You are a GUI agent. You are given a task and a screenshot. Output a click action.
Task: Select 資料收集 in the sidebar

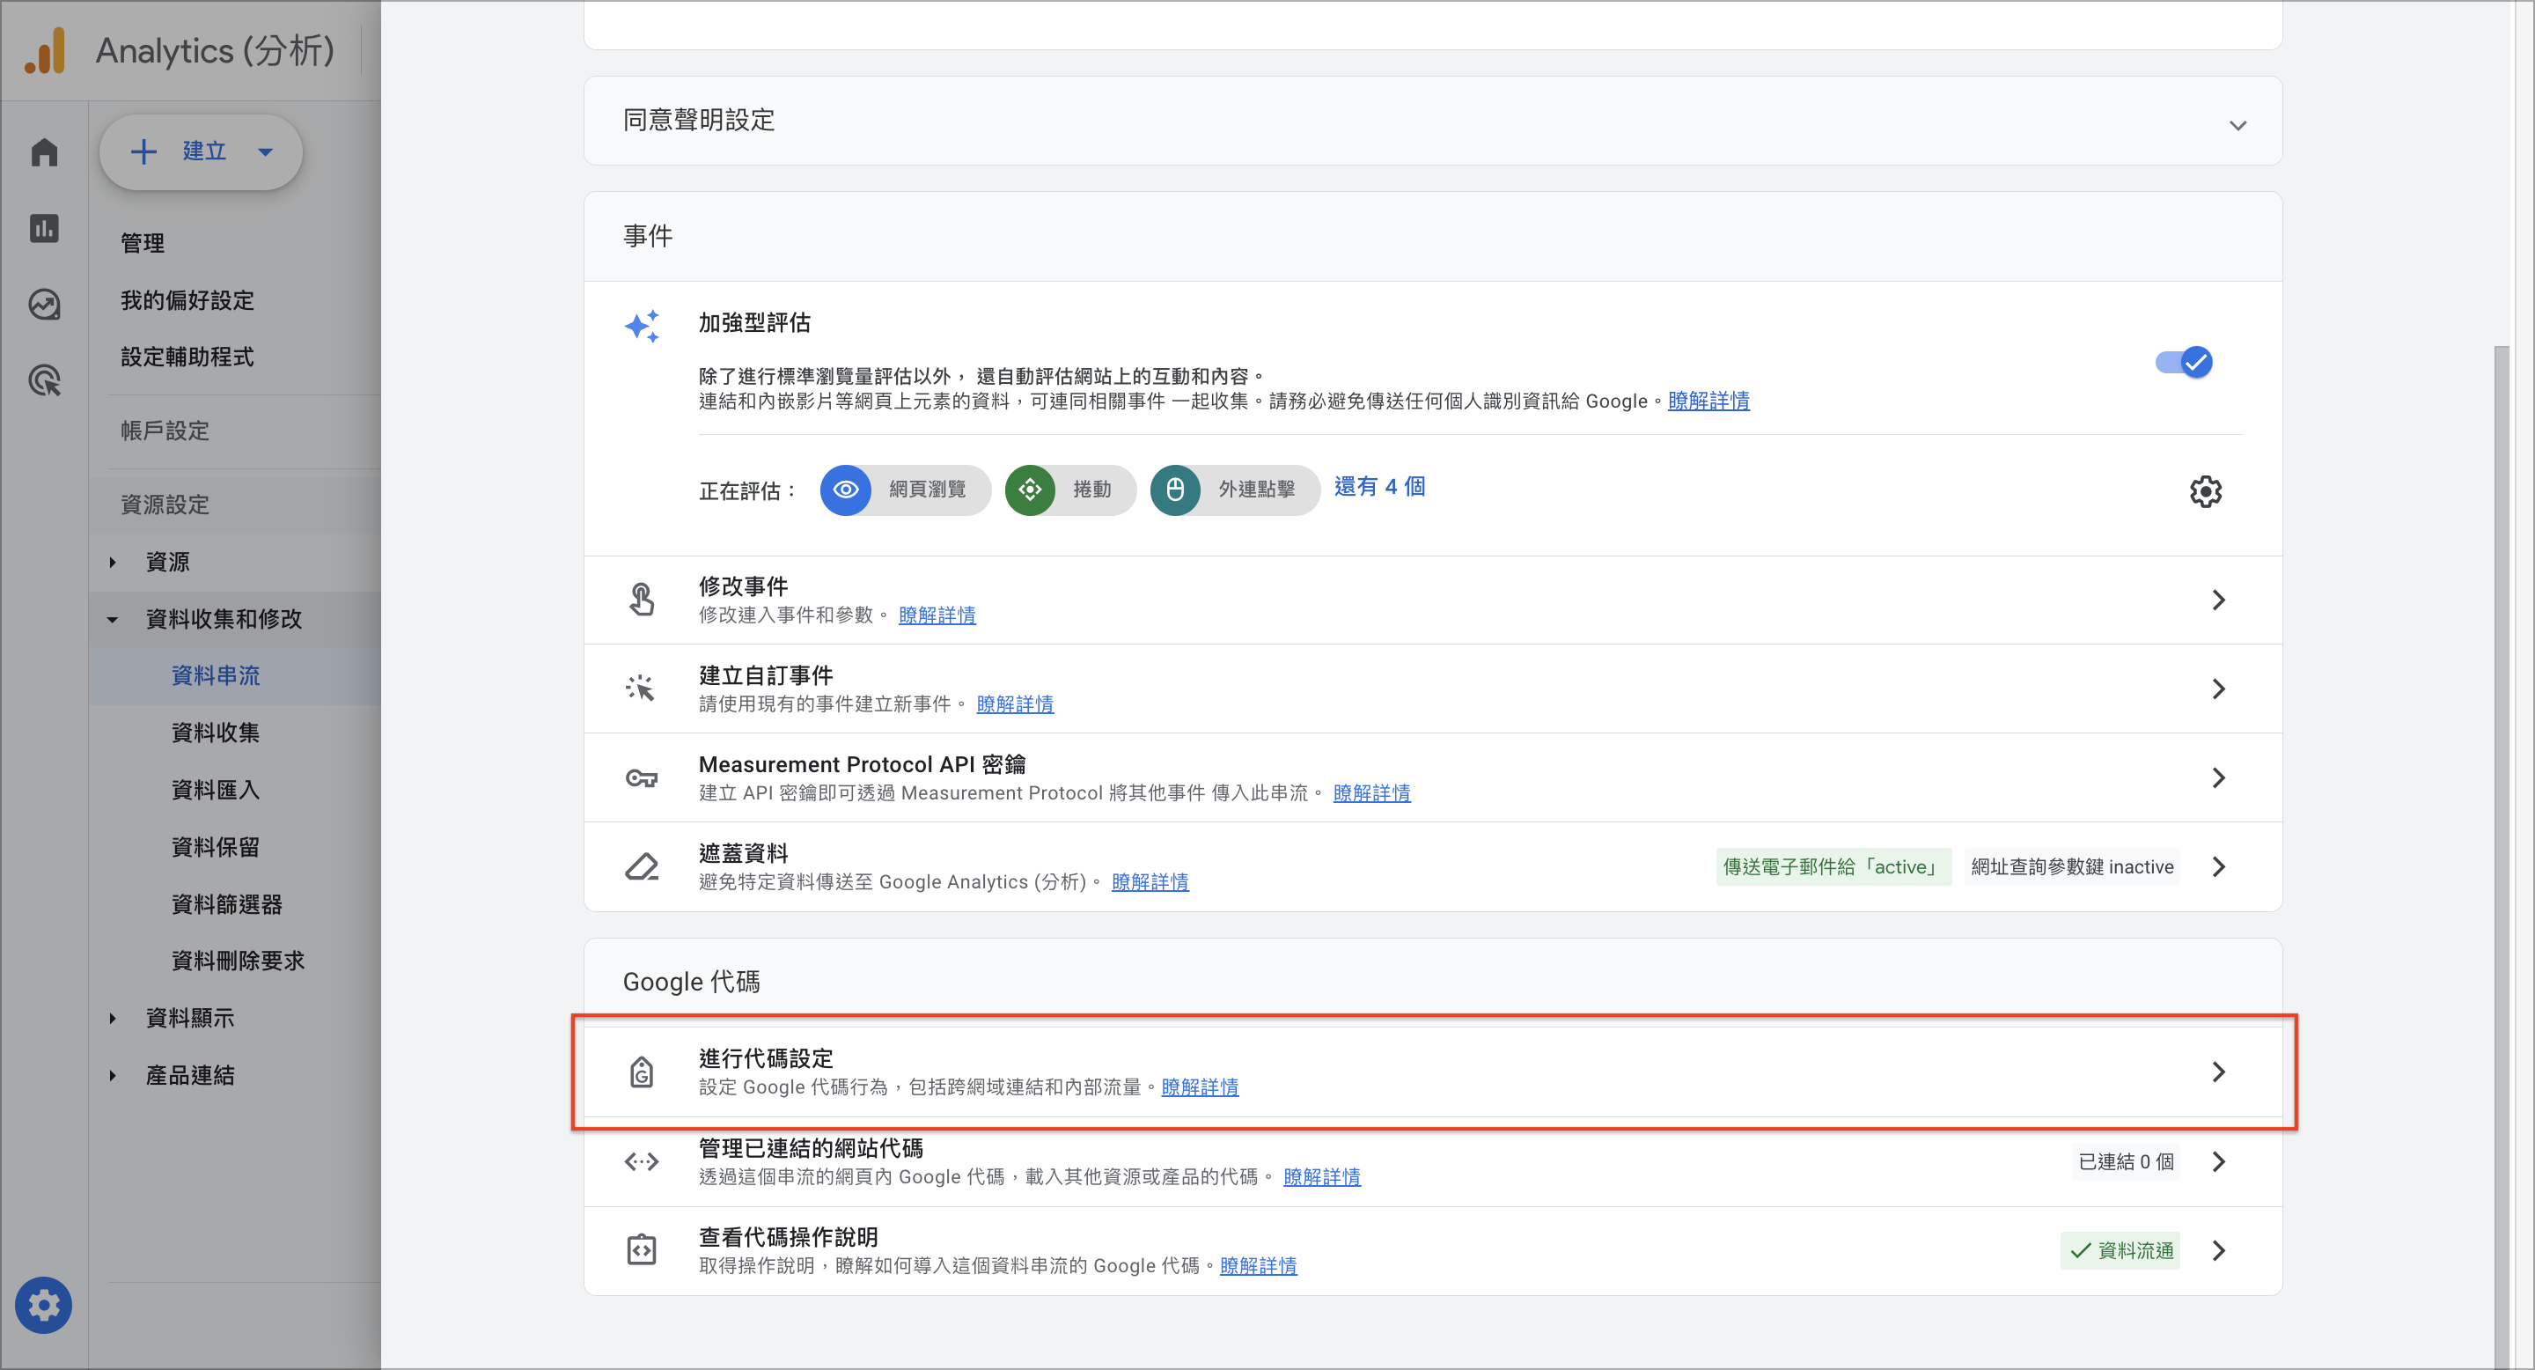pos(216,733)
